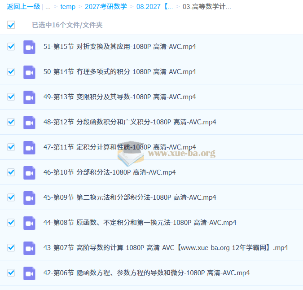This screenshot has height=290, width=303.
Task: Click video icon for 50-第14节 有理多项式的积分
Action: 29,72
